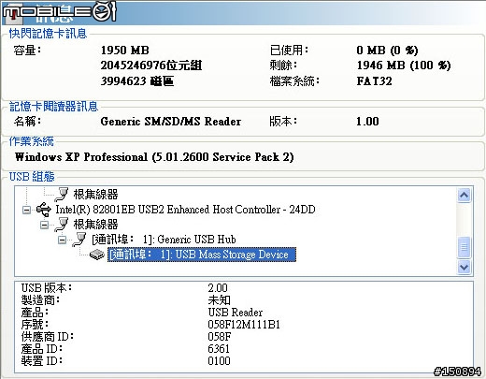Select the Generic USB Hub tree item
This screenshot has width=486, height=379.
click(x=164, y=240)
